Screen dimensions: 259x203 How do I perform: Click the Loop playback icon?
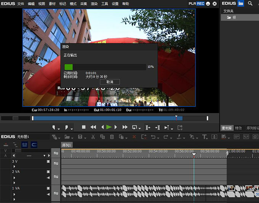pos(134,127)
